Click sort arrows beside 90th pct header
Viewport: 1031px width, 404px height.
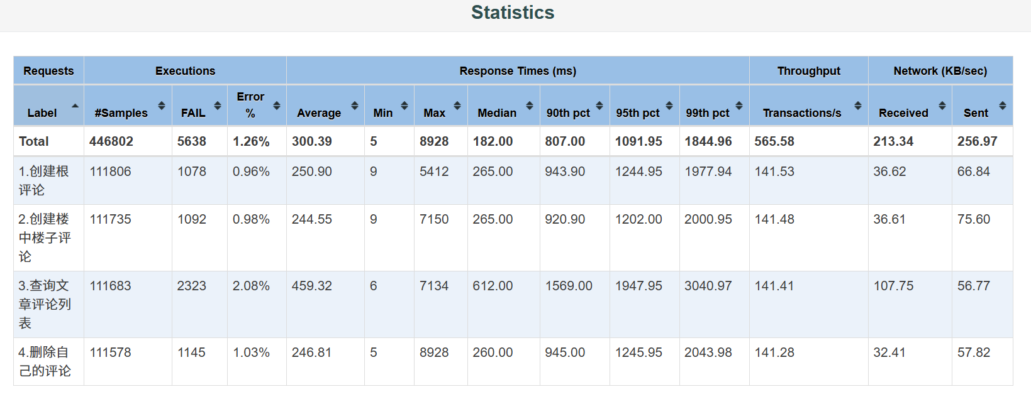[599, 106]
